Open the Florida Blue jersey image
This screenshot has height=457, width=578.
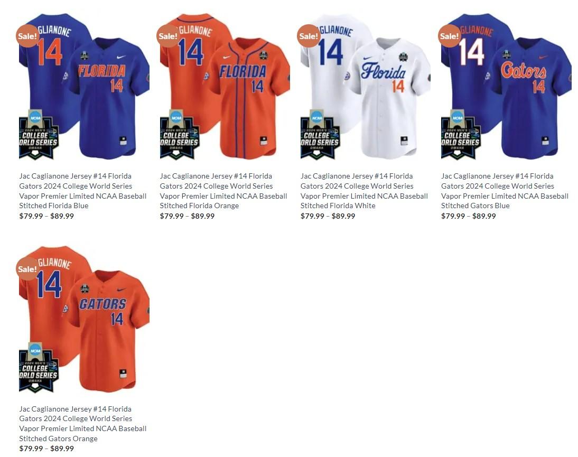[x=85, y=87]
